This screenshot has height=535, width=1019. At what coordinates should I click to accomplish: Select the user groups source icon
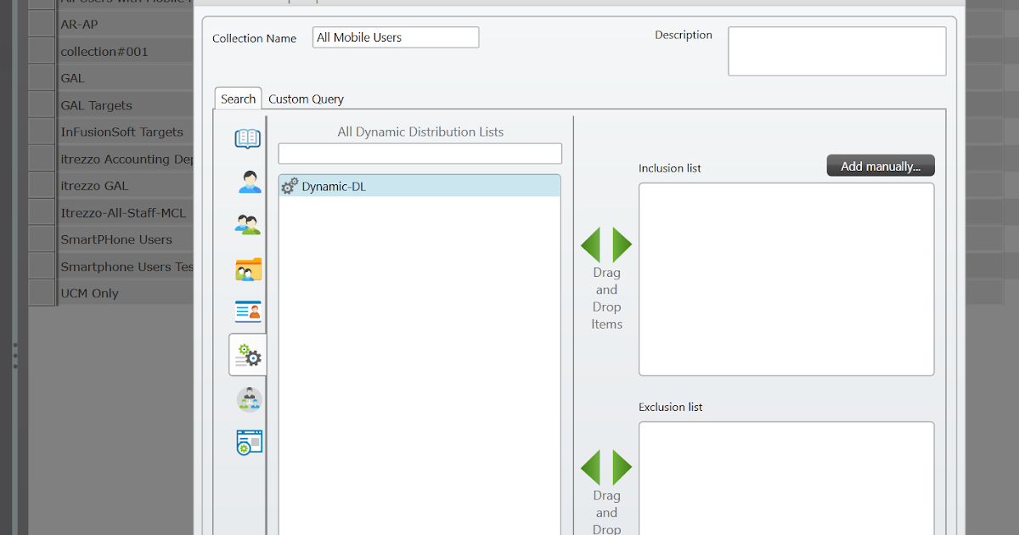click(x=247, y=224)
